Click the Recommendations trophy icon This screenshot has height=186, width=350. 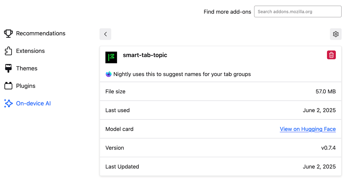(8, 34)
